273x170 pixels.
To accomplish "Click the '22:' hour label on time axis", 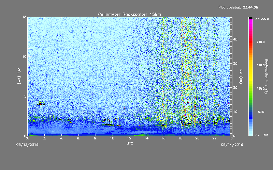I will 215,138.
